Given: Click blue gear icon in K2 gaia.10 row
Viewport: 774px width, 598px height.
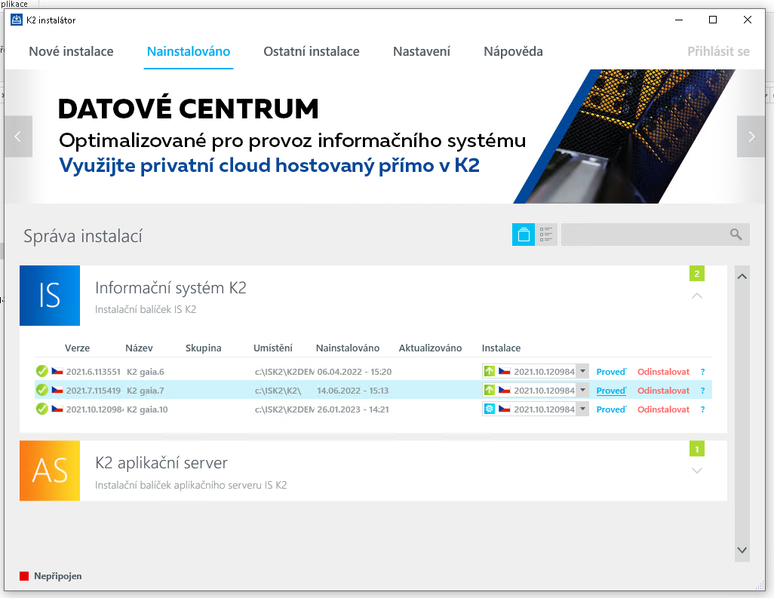Looking at the screenshot, I should point(490,409).
